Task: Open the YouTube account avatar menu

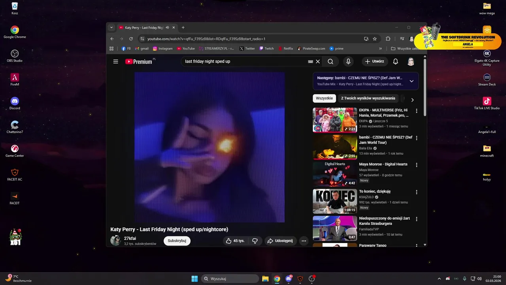Action: (x=411, y=61)
